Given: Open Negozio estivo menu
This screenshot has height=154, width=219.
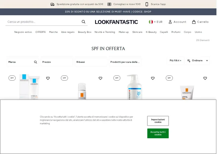Looking at the screenshot, I should coord(23,32).
